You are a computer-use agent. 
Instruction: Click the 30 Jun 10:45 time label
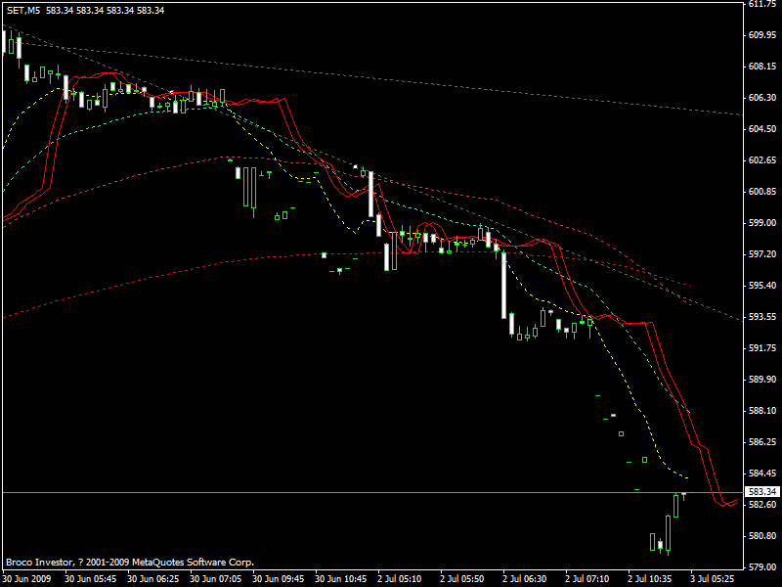pyautogui.click(x=340, y=579)
